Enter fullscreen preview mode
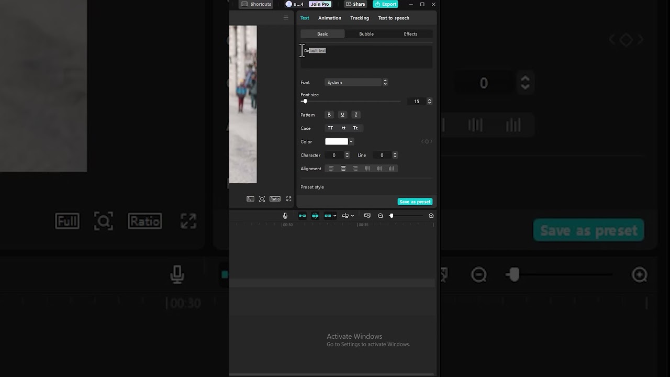The width and height of the screenshot is (670, 377). (x=288, y=199)
